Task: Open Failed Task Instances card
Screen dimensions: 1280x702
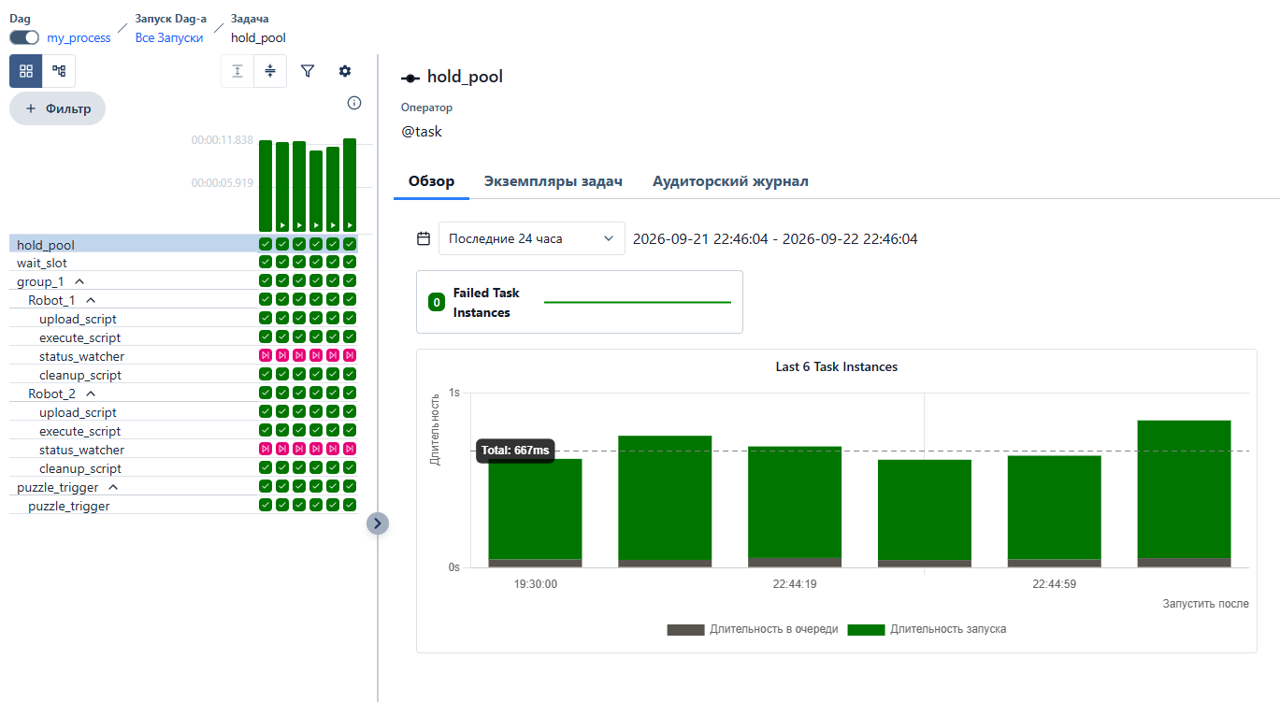Action: pyautogui.click(x=580, y=302)
